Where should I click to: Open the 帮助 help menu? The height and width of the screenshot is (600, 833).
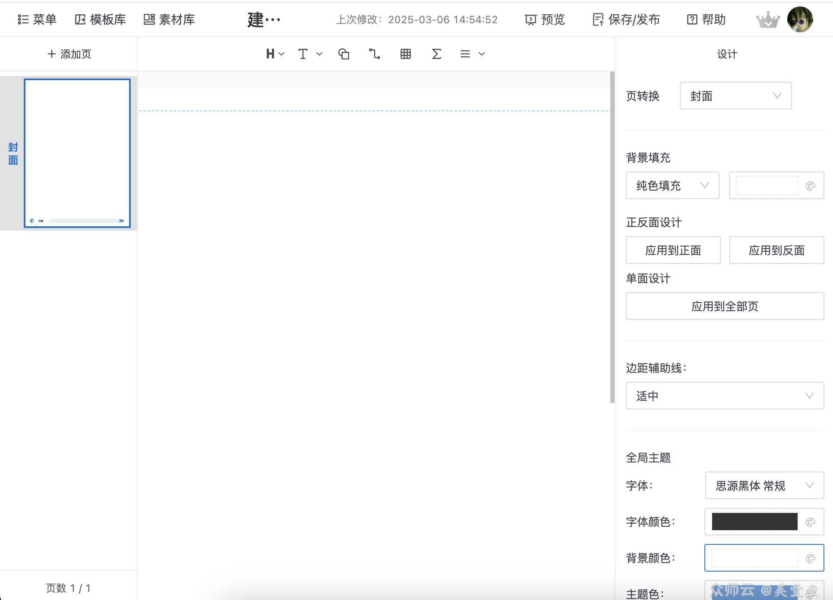pyautogui.click(x=706, y=19)
